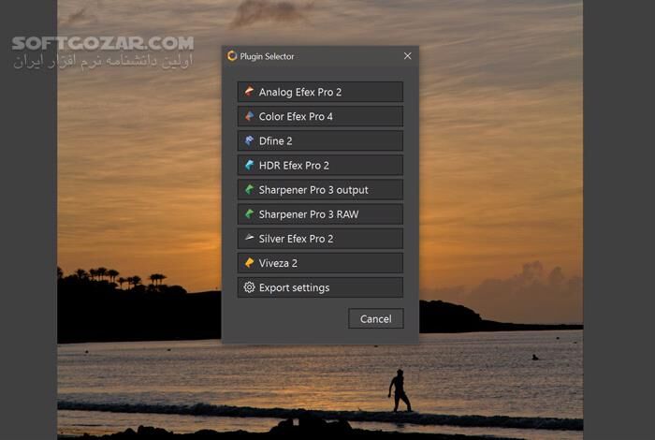Open Color Efex Pro 4 by its label

(x=296, y=116)
